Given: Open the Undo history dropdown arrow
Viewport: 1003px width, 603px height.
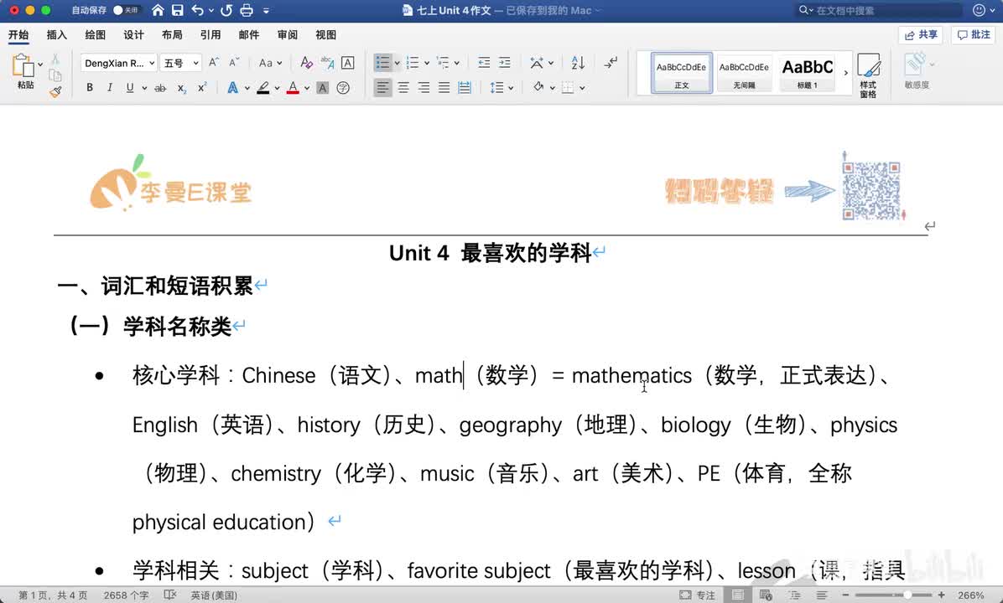Looking at the screenshot, I should (x=211, y=10).
